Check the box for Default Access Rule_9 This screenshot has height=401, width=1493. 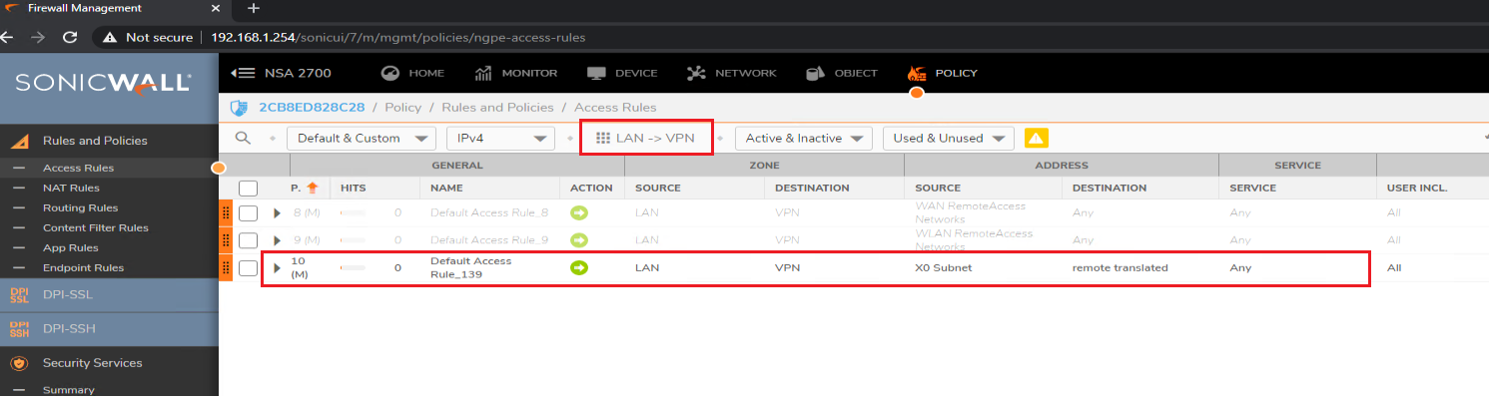[x=249, y=240]
